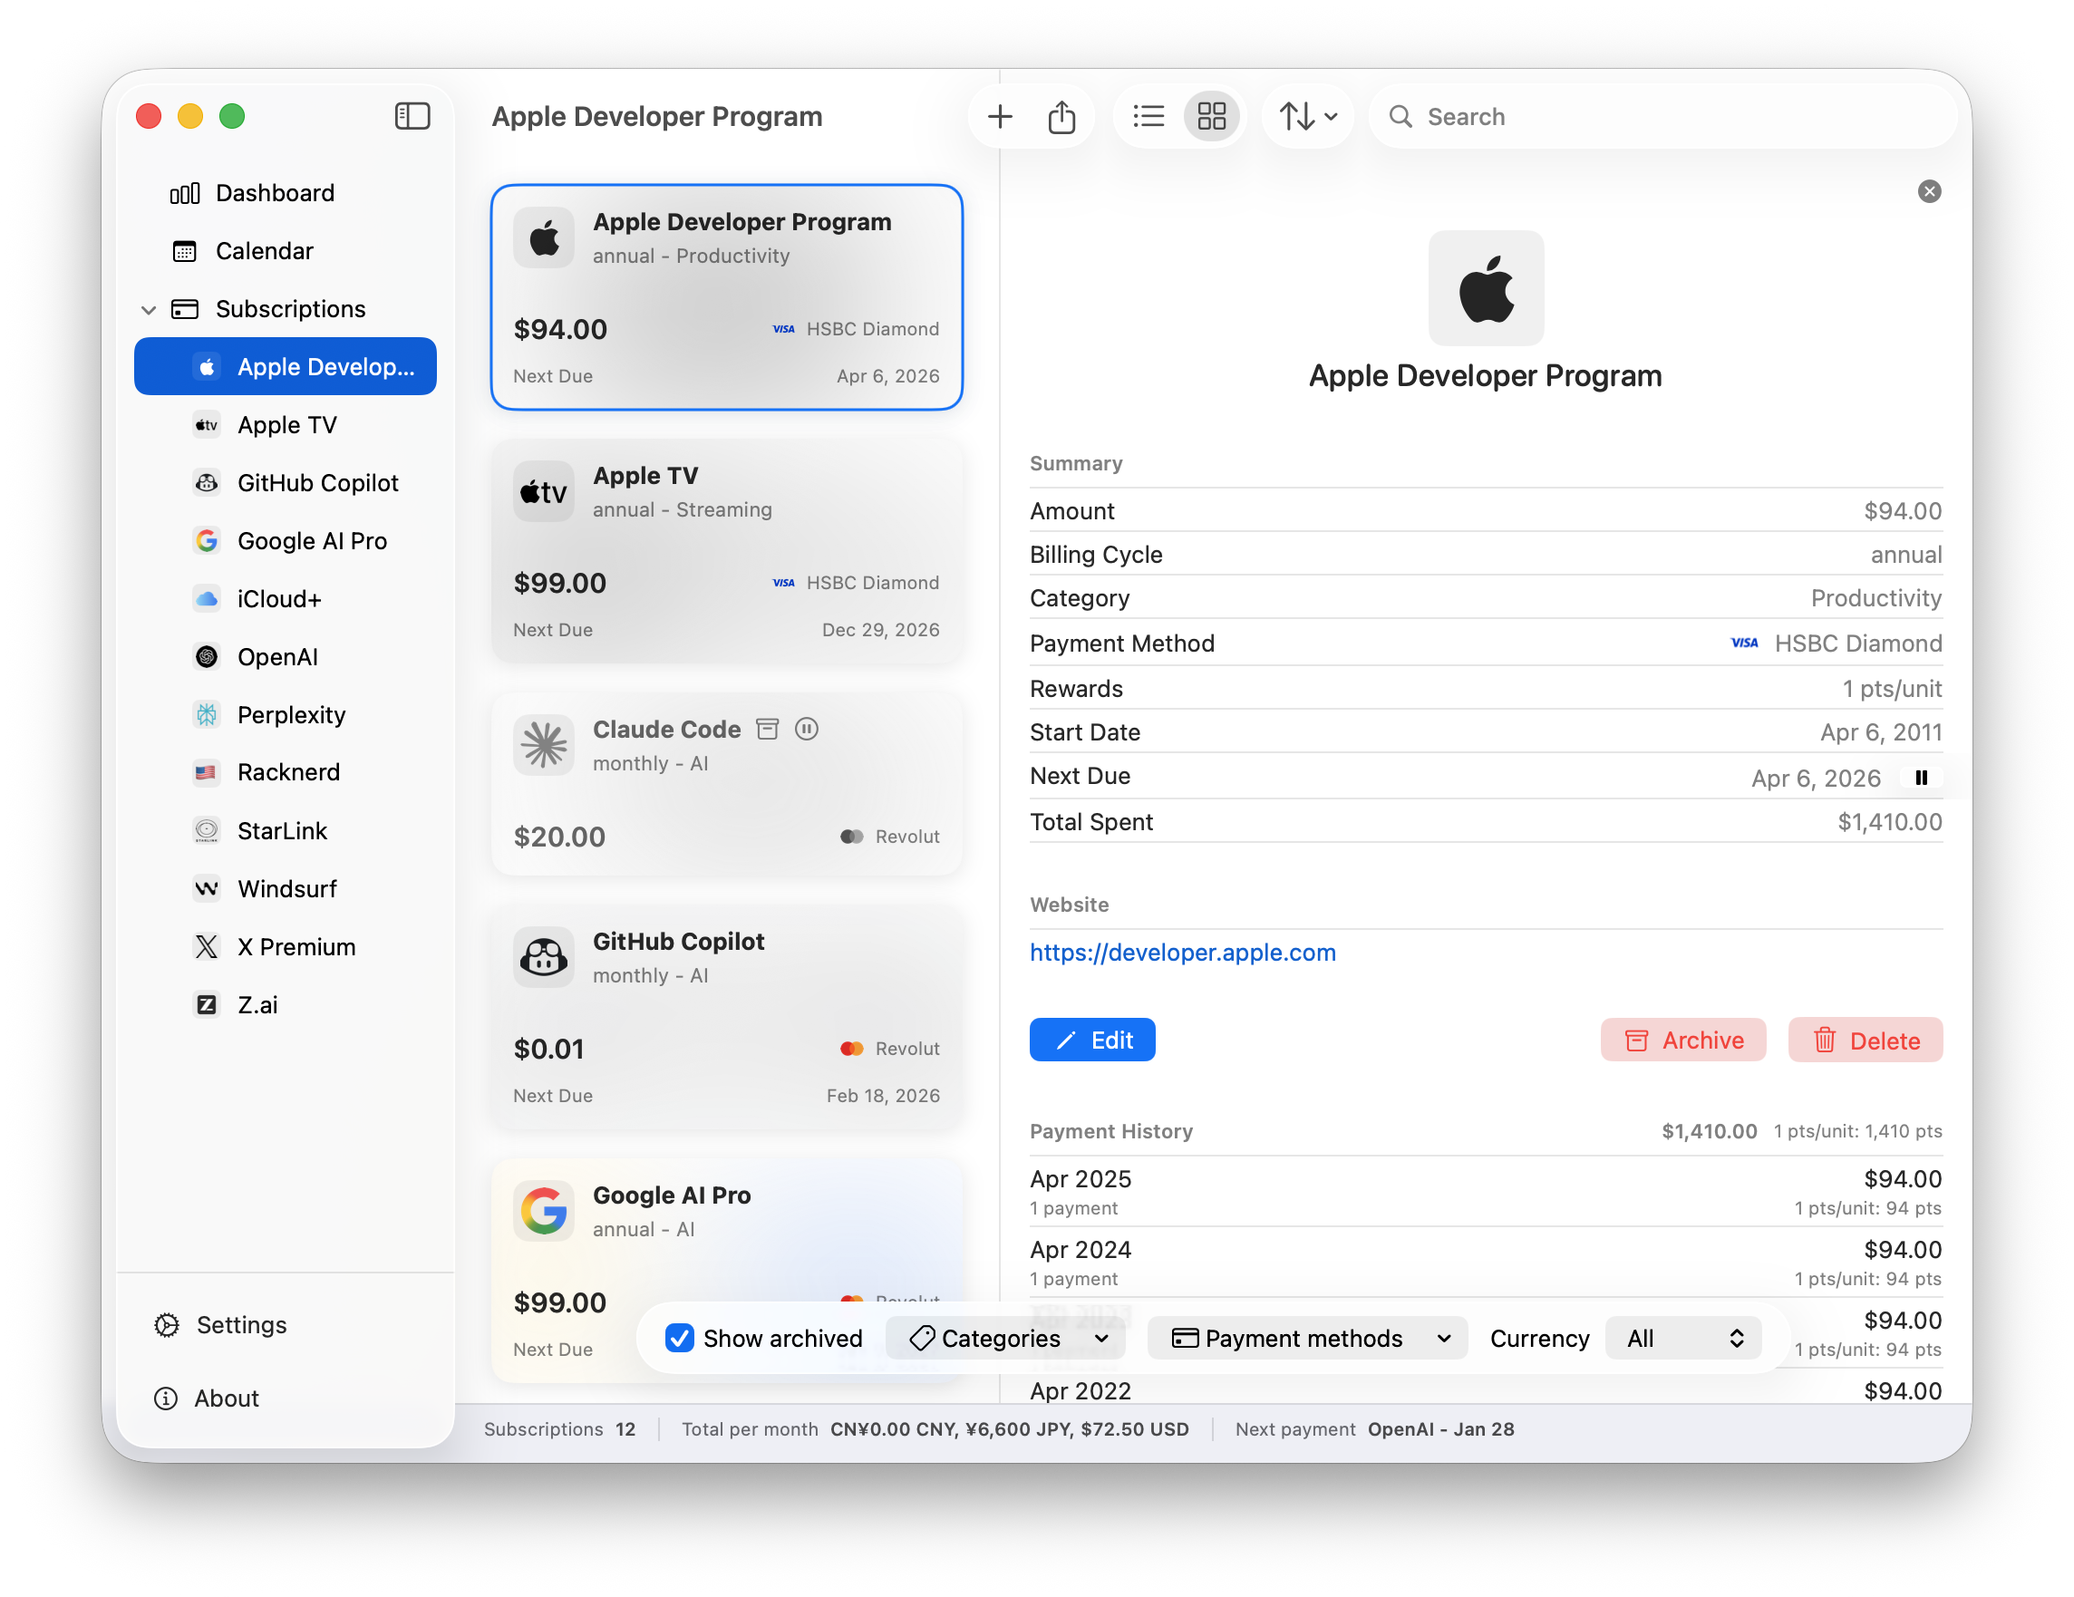Image resolution: width=2074 pixels, height=1597 pixels.
Task: Open the Currency All selector
Action: (x=1682, y=1338)
